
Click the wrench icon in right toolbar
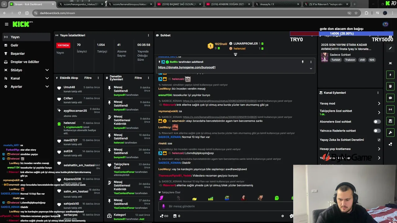tap(390, 133)
